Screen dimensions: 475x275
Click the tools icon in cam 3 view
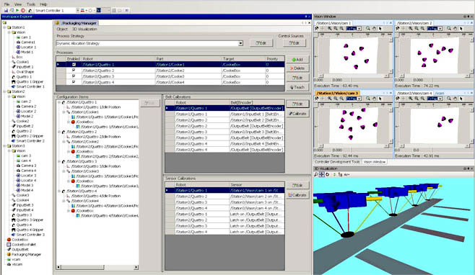[x=317, y=99]
